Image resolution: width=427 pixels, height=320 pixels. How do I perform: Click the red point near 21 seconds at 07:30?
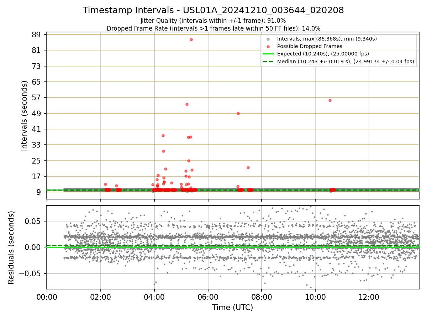[x=248, y=167]
